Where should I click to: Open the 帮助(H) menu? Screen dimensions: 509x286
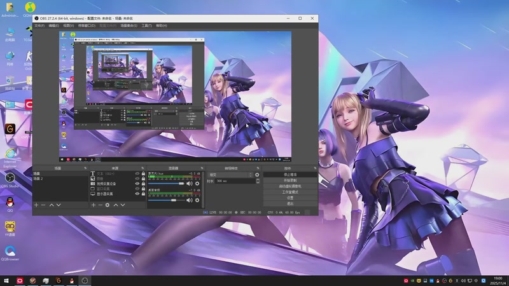(162, 25)
